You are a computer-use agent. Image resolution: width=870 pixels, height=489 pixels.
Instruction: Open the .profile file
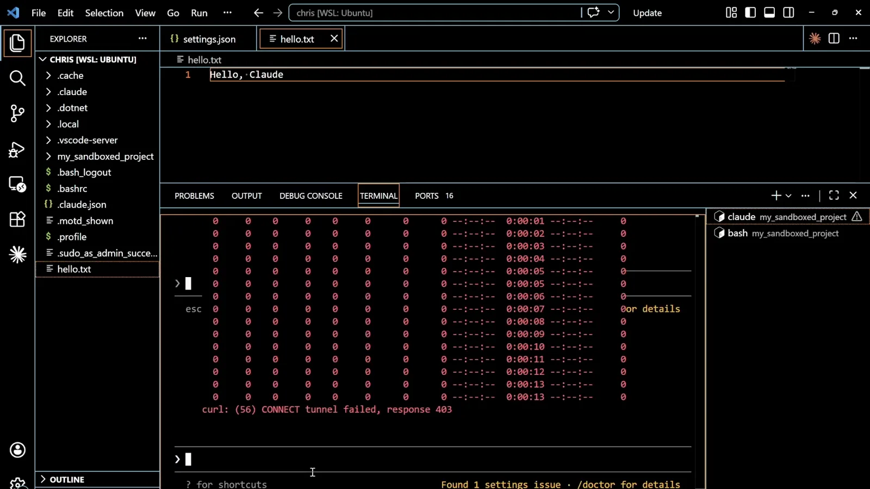97,237
